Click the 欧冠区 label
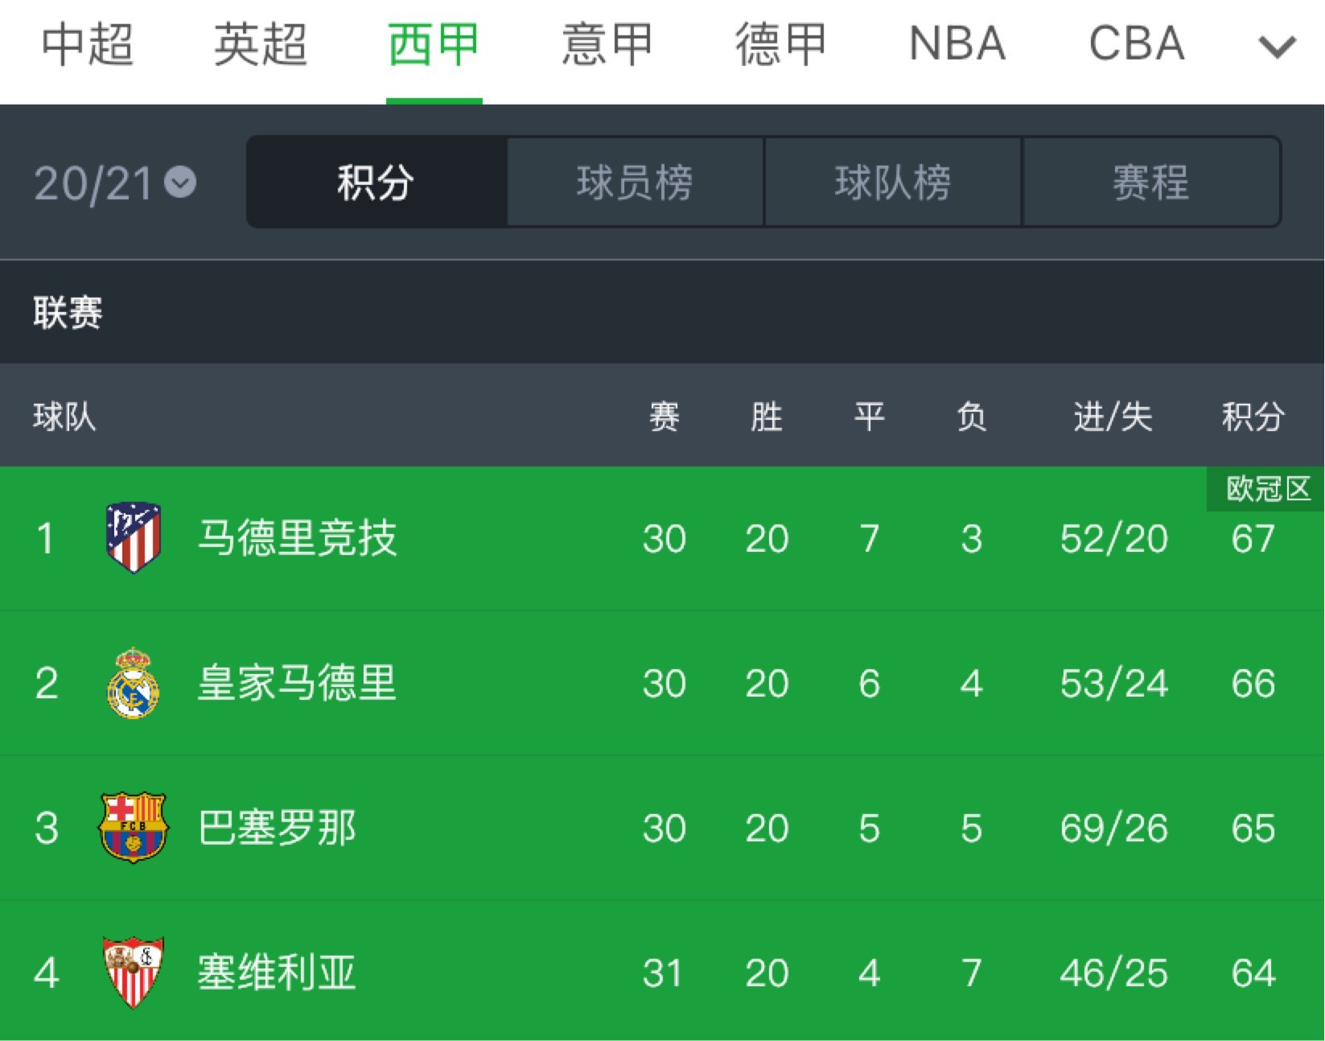 click(x=1263, y=488)
